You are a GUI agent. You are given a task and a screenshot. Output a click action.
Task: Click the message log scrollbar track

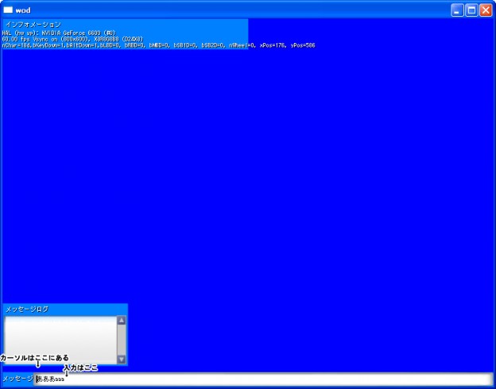[122, 340]
